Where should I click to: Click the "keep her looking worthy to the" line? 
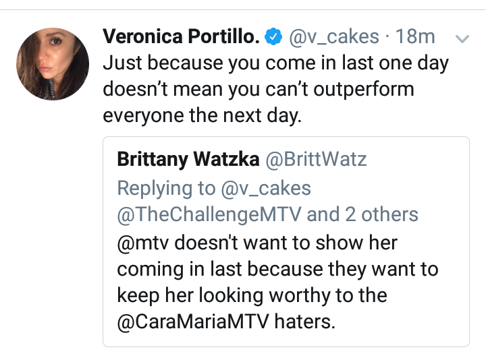252,295
